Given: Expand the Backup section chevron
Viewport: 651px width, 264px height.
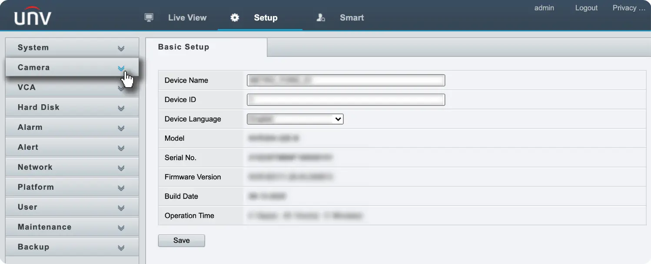Looking at the screenshot, I should [121, 248].
